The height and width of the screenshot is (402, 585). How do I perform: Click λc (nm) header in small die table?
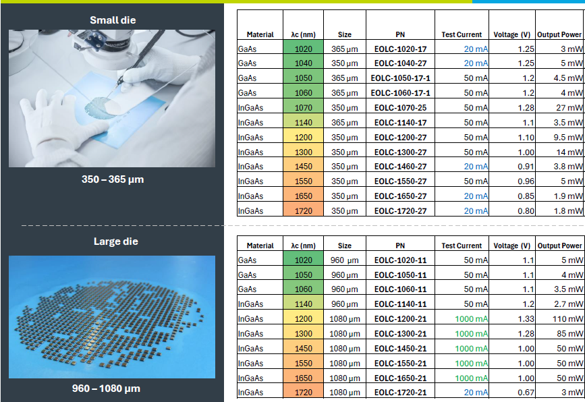[x=304, y=34]
